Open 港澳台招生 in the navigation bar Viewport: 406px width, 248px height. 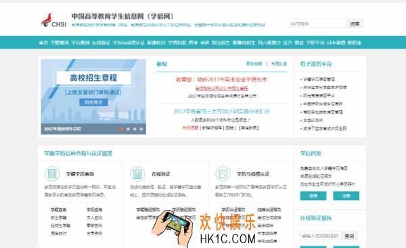(244, 43)
